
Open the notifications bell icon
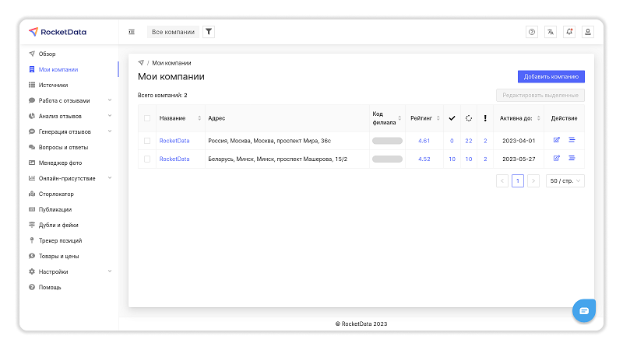pyautogui.click(x=569, y=32)
